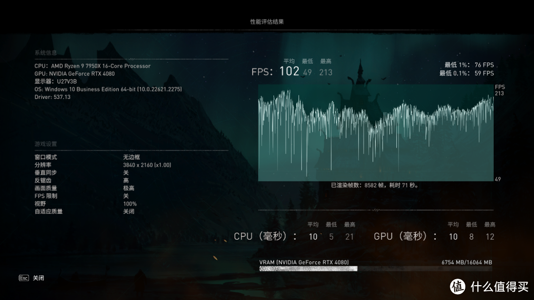Click the 分辨率 setting label
534x300 pixels.
[43, 165]
